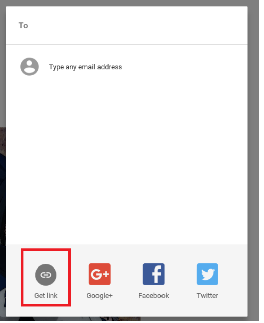
Task: Select the "Google+" text label
Action: pos(100,295)
